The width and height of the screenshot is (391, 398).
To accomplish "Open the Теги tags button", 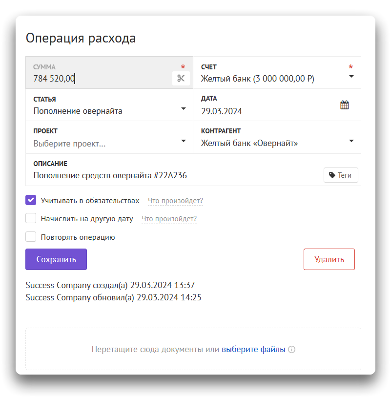I will point(341,175).
